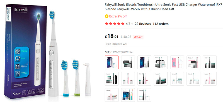Click the 55% off discount badge
The width and height of the screenshot is (223, 102).
[138, 37]
